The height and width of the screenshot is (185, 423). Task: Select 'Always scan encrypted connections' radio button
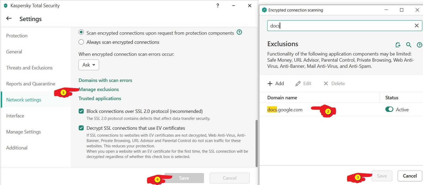81,42
